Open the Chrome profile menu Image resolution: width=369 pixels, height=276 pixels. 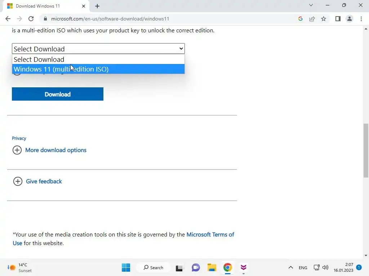click(x=350, y=19)
